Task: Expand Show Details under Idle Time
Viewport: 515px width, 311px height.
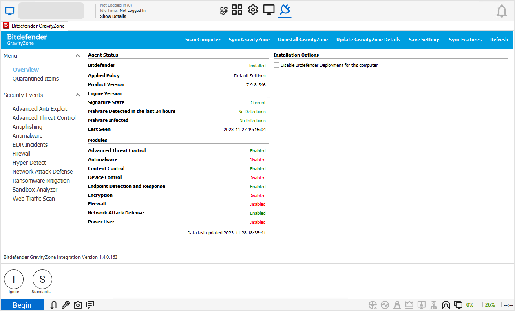Action: (x=113, y=16)
